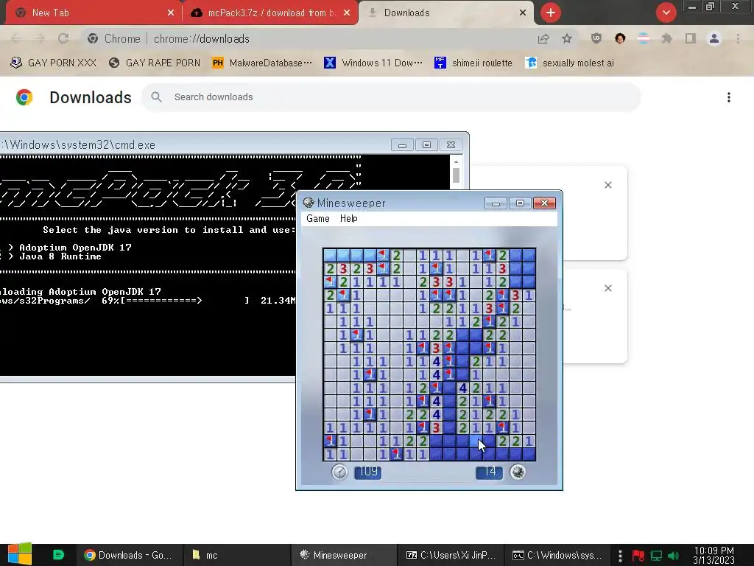Toggle the Chrome side panel icon
Viewport: 754px width, 566px height.
click(x=691, y=38)
